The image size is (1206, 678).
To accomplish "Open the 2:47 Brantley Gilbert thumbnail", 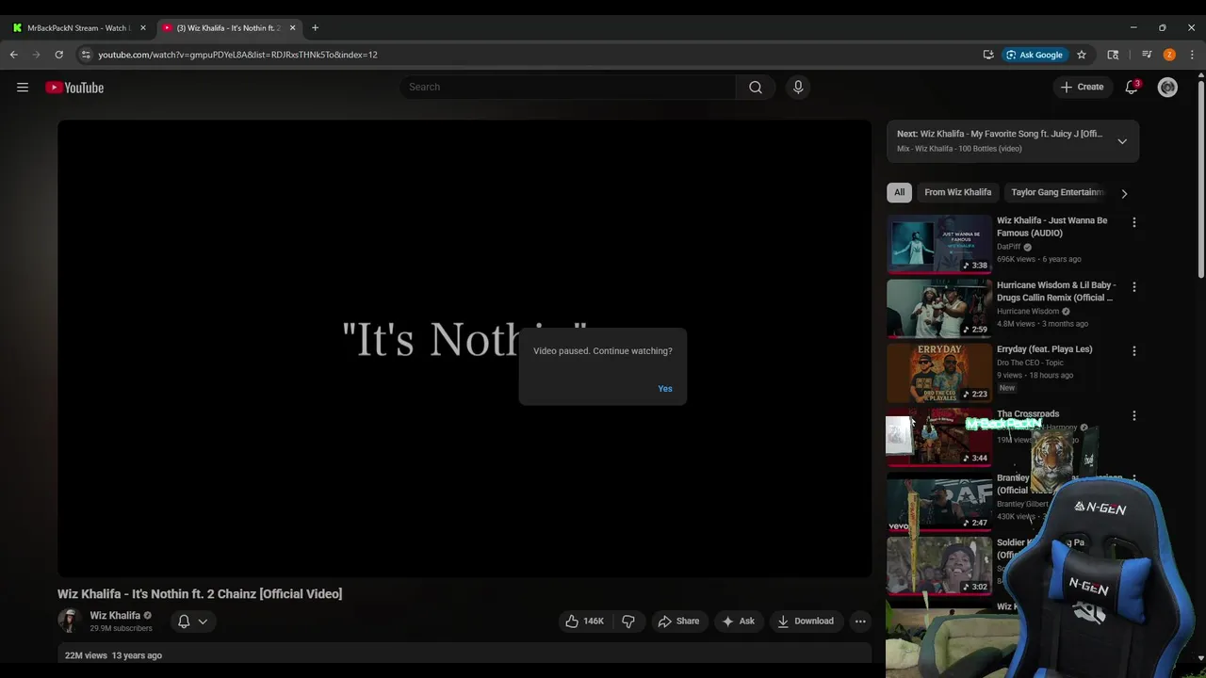I will [939, 502].
